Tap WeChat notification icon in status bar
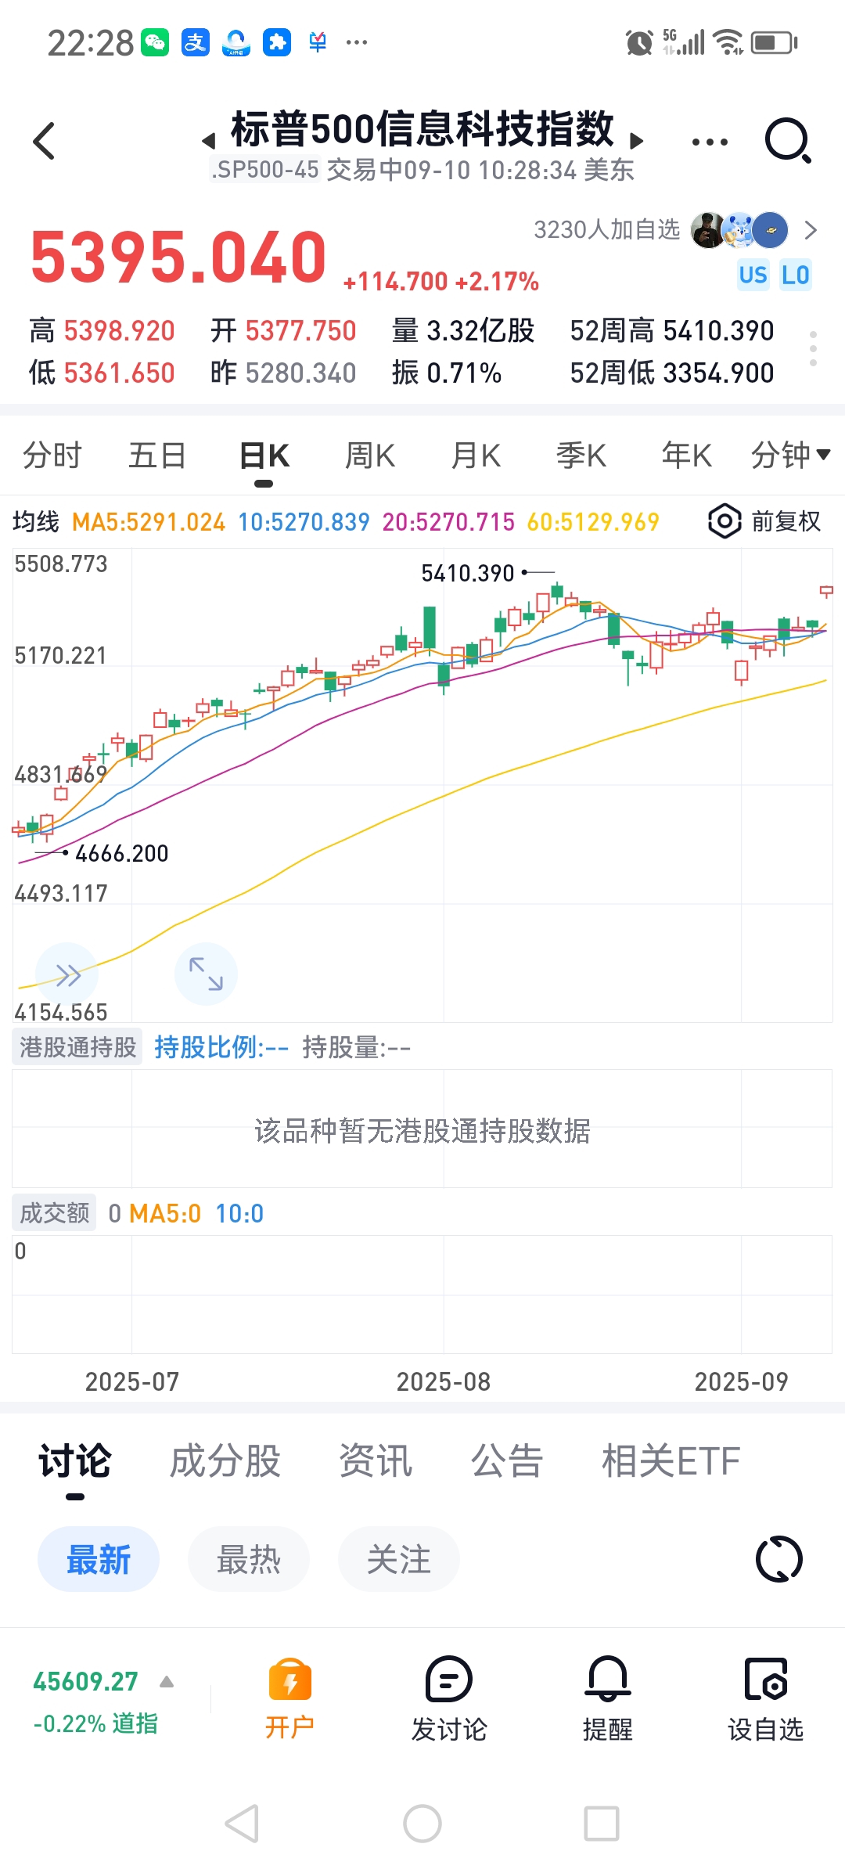The width and height of the screenshot is (845, 1869). (155, 42)
